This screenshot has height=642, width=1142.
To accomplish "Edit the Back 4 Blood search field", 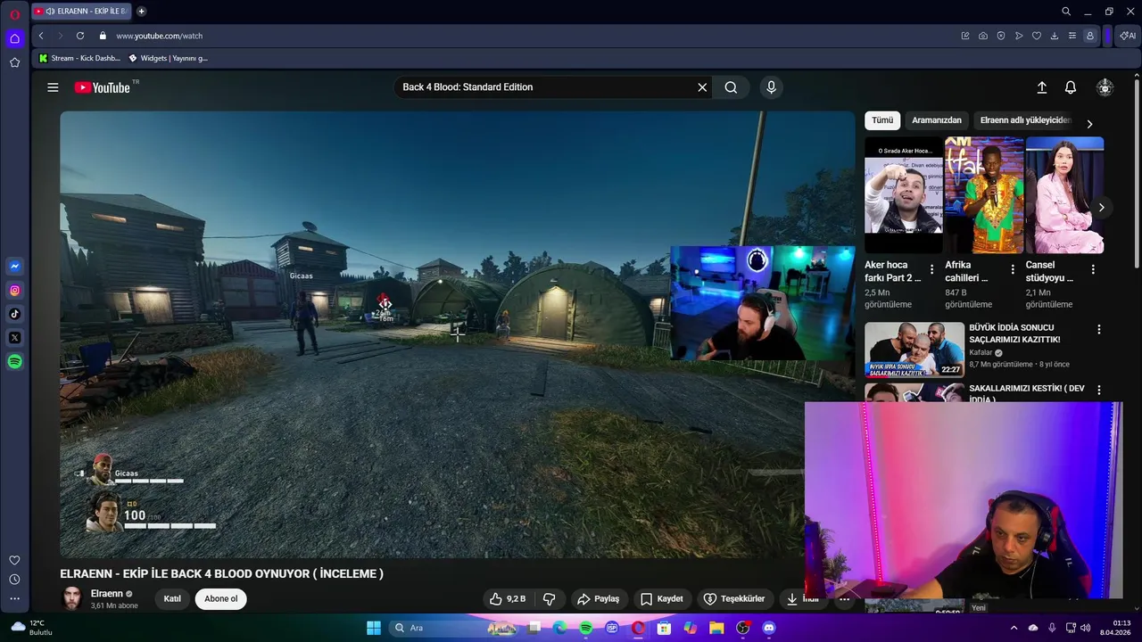I will point(544,87).
